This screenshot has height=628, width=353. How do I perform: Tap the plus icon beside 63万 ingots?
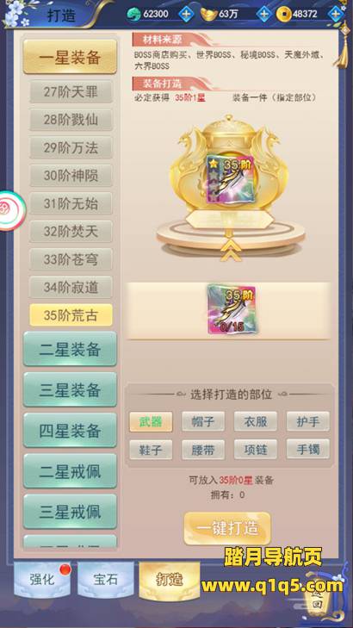click(263, 14)
